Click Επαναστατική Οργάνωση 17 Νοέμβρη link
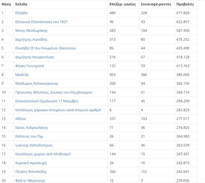Screen dimensions: 205x183 pyautogui.click(x=47, y=101)
